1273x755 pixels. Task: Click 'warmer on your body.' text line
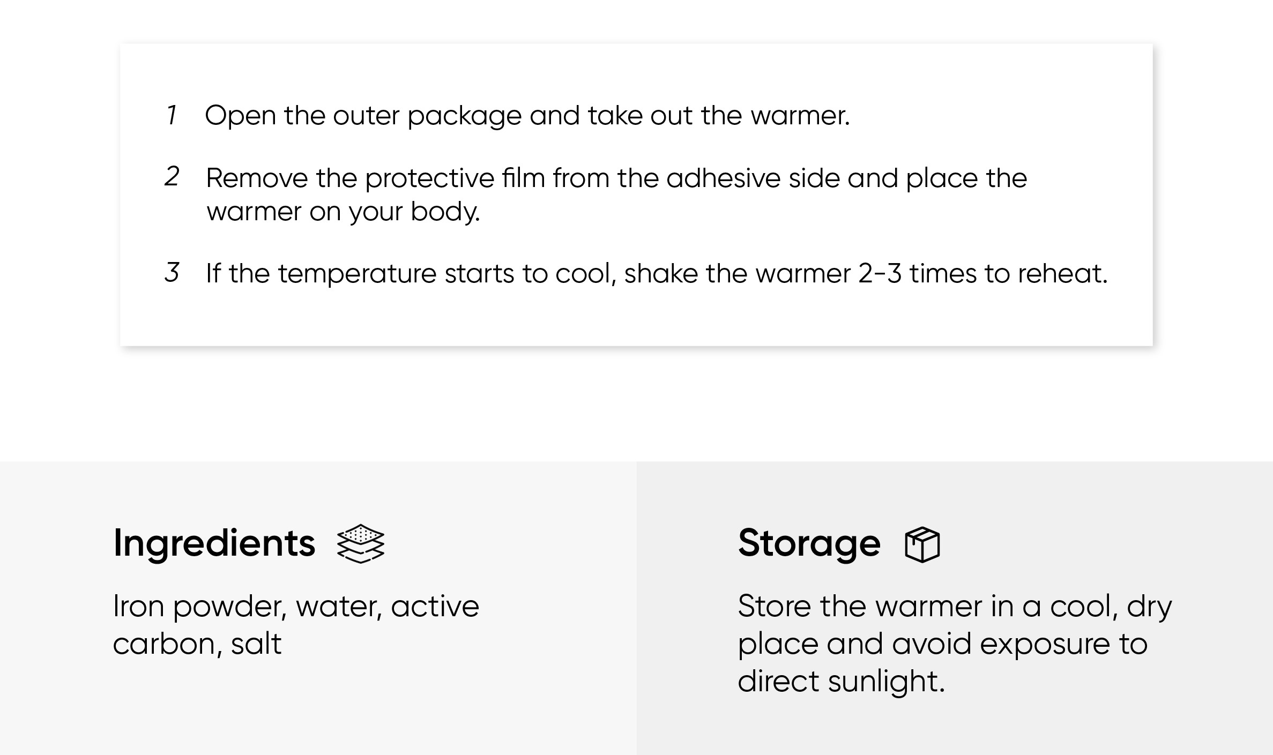tap(343, 212)
